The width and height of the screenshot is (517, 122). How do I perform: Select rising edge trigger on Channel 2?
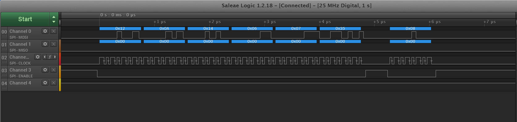[50, 57]
